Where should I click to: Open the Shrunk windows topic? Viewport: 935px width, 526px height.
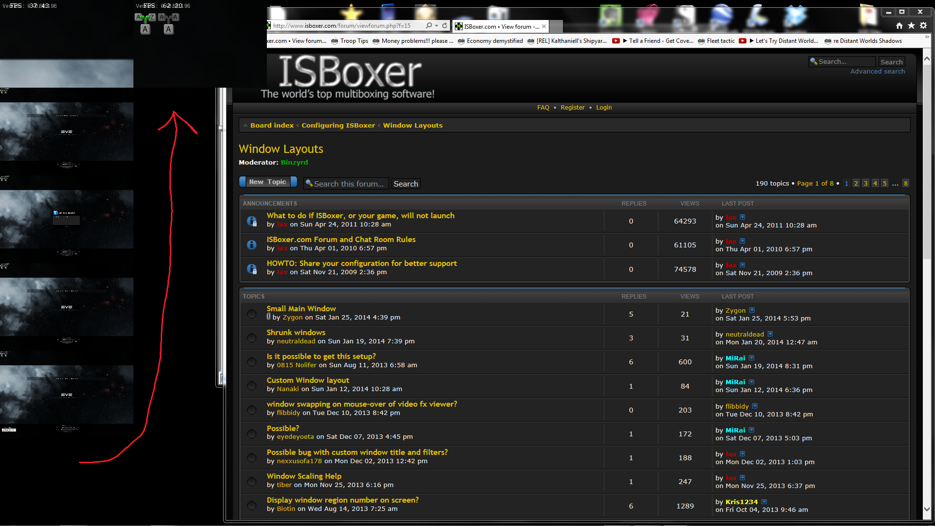tap(296, 333)
